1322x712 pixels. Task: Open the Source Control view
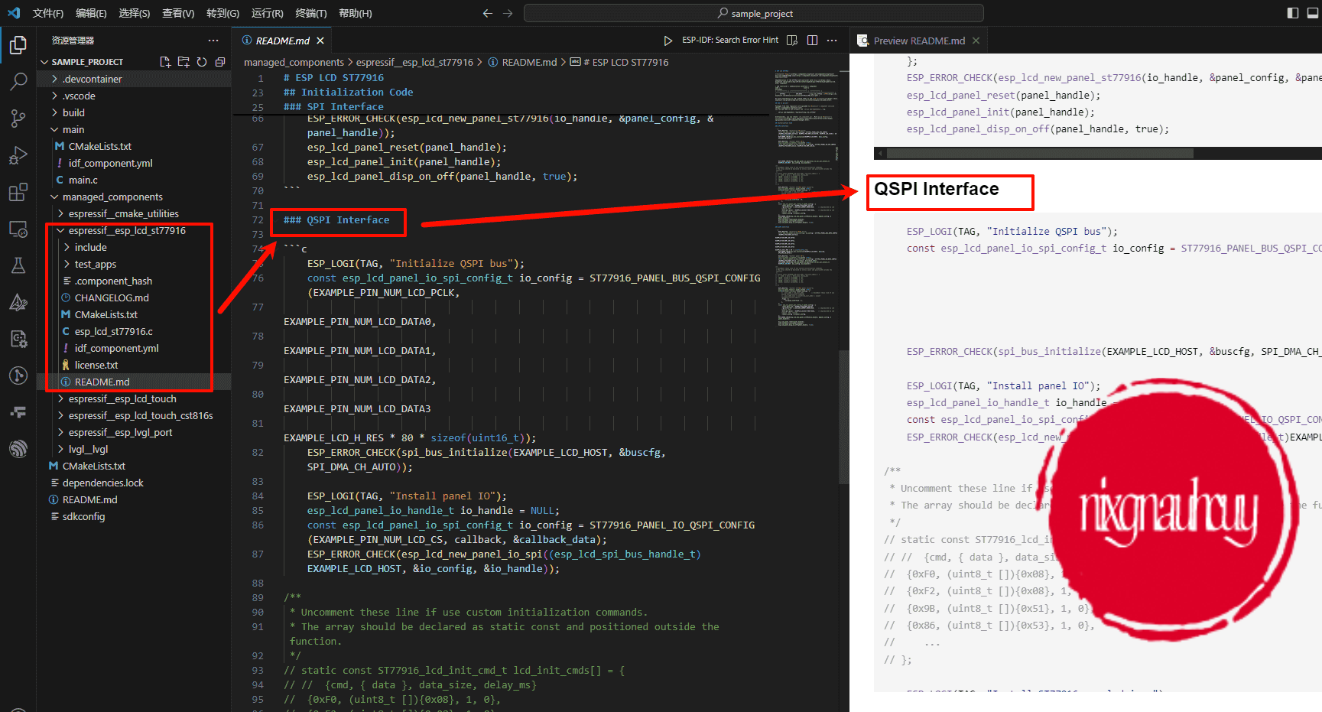18,118
